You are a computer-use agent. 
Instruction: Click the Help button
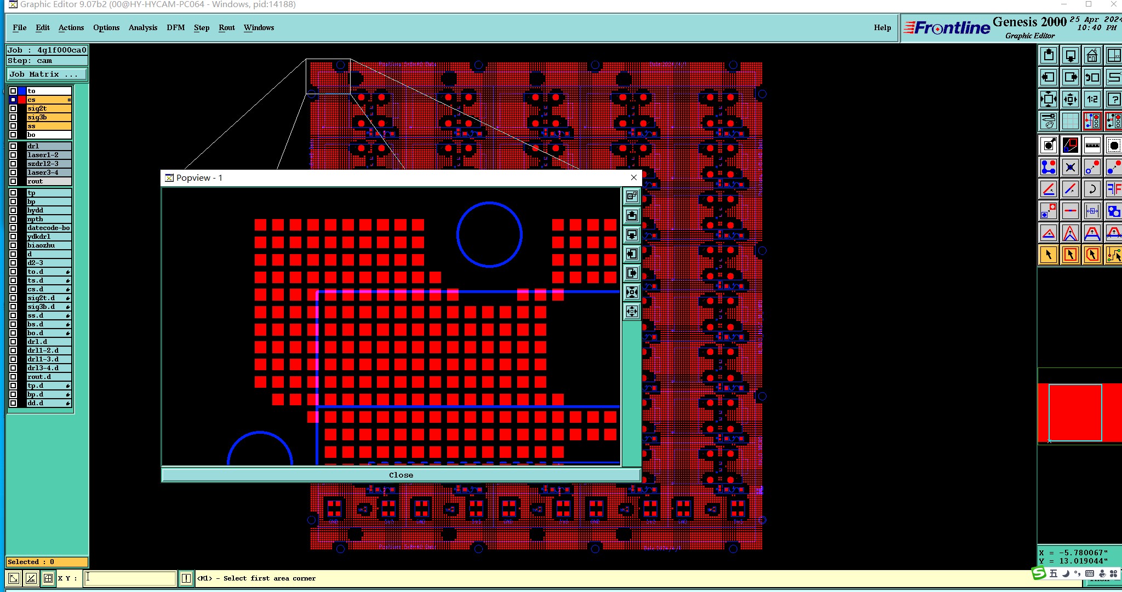tap(882, 27)
